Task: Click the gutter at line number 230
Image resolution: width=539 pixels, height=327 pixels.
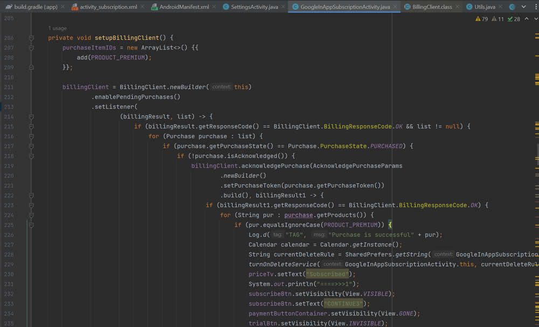Action: point(9,274)
